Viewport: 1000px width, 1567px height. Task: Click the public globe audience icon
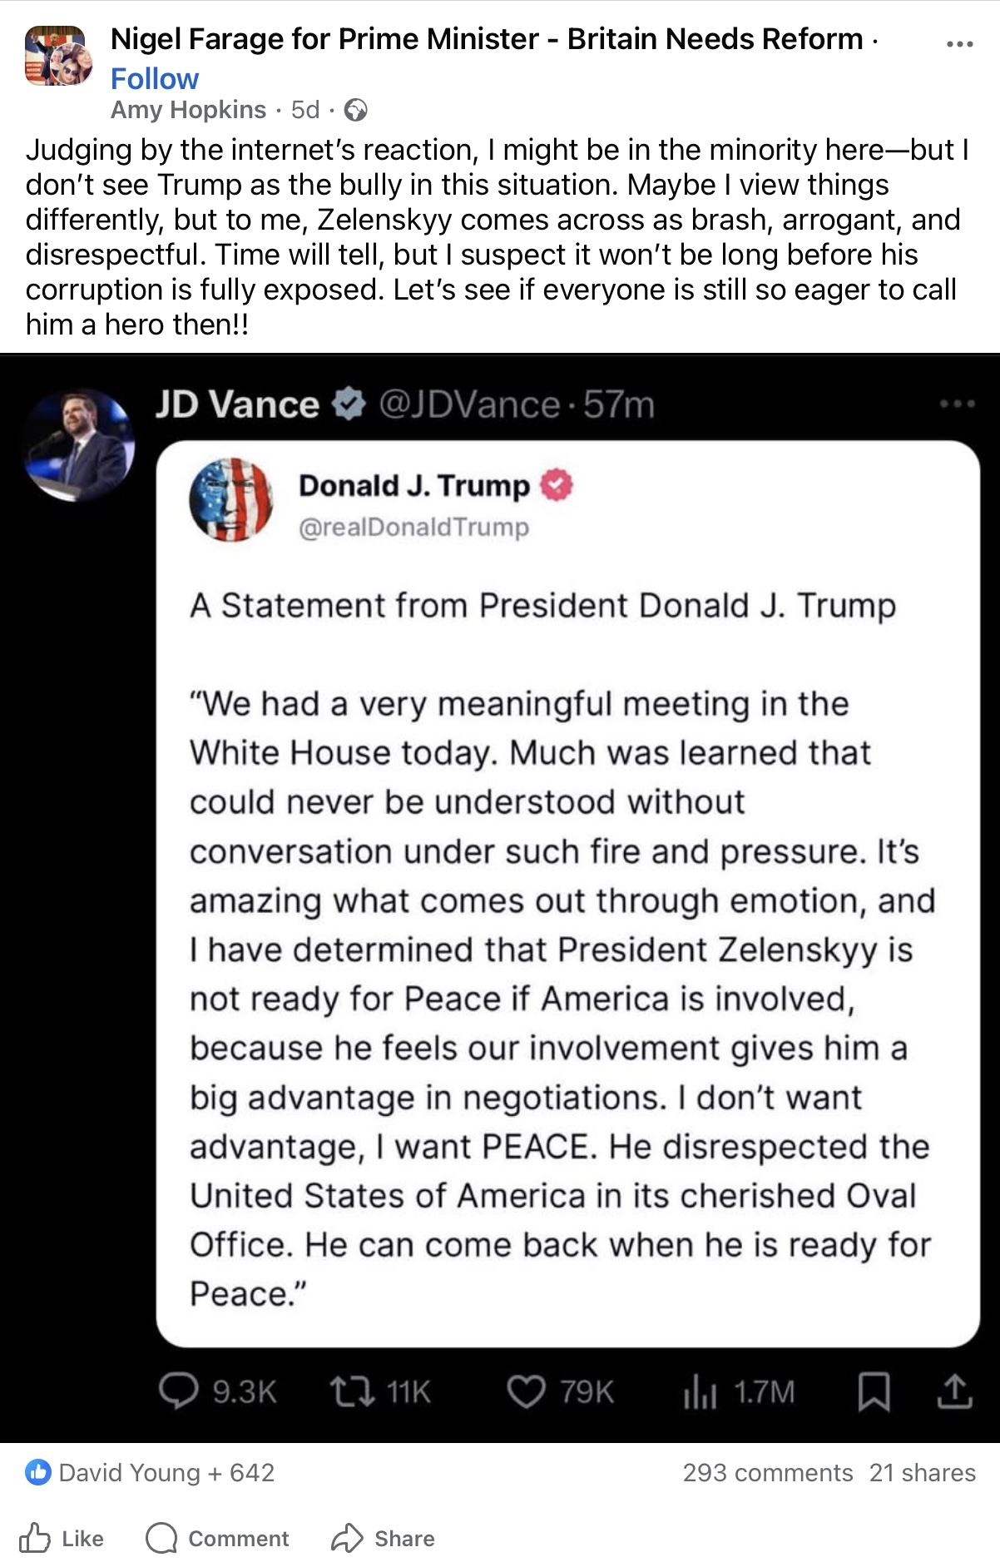point(356,110)
